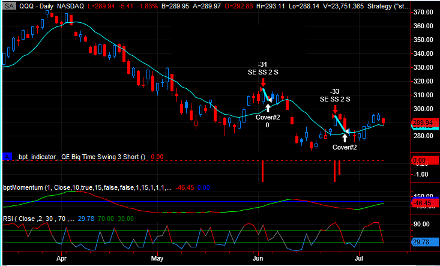Screen dimensions: 440x266
Task: Click the 90.00 RSI axis label
Action: 422,224
